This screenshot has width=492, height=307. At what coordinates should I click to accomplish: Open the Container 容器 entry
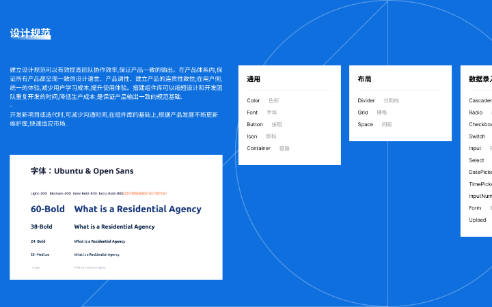(258, 148)
